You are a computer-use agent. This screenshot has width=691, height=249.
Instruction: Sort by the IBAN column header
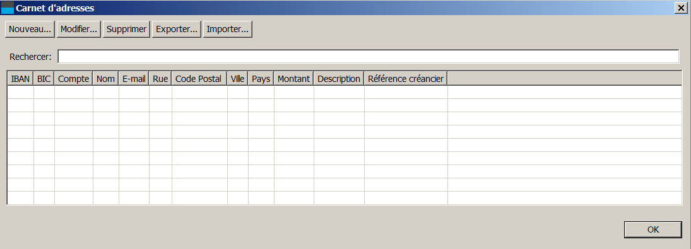click(21, 79)
